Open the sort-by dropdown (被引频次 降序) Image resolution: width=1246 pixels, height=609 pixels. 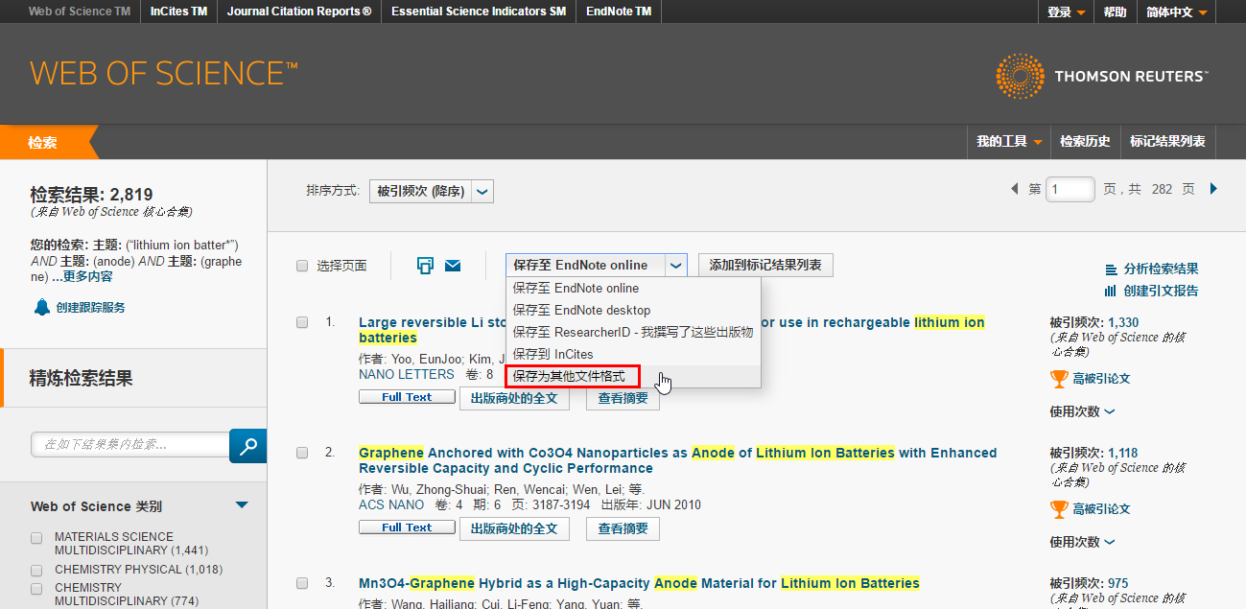coord(432,191)
